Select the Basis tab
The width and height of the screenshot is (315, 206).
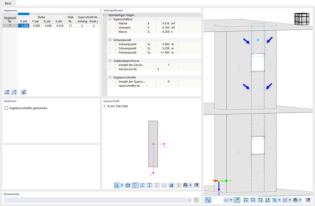(8, 3)
